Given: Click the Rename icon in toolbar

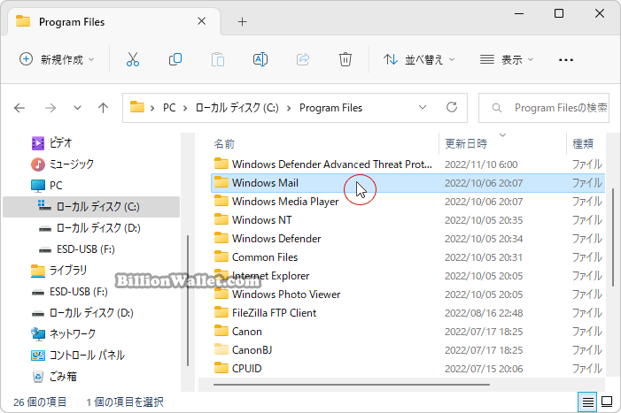Looking at the screenshot, I should pos(260,59).
